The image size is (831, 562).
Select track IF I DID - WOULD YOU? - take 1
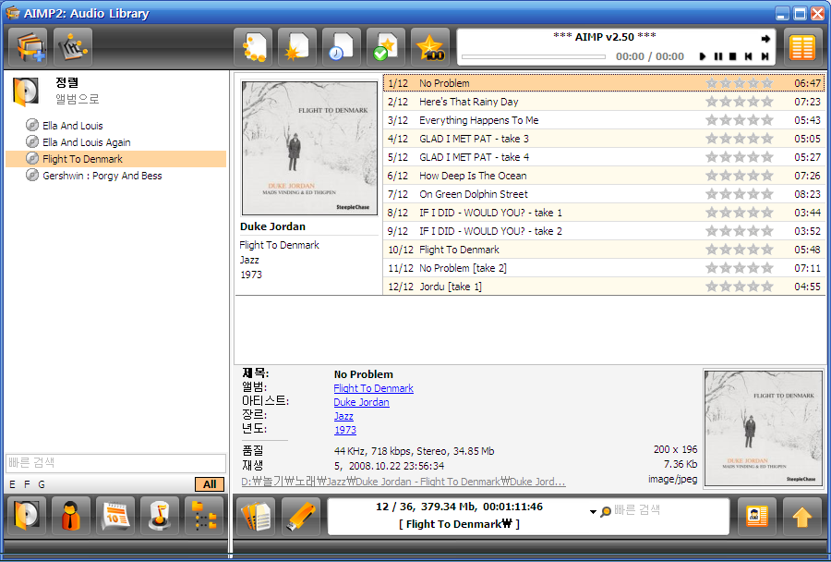pos(604,213)
